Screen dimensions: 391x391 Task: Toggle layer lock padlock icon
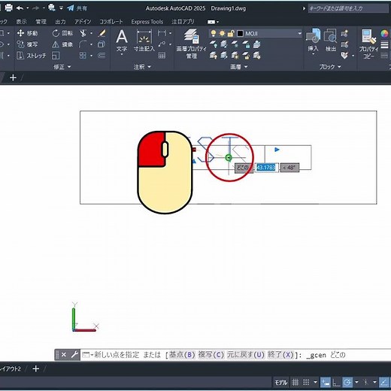(x=230, y=33)
